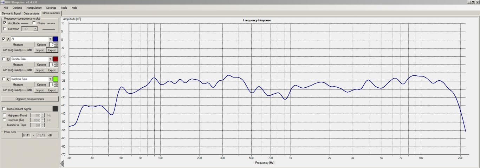Enable the Distortion checkbox
480x168 pixels.
5,29
